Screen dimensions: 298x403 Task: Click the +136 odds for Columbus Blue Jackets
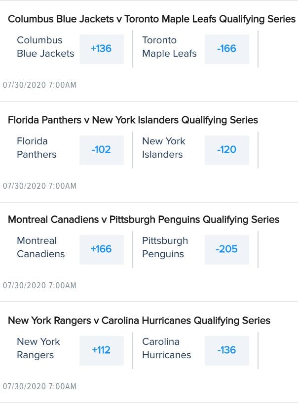pyautogui.click(x=102, y=49)
